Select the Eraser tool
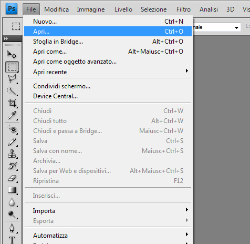Screen dimensions: 250x244 (x=12, y=178)
